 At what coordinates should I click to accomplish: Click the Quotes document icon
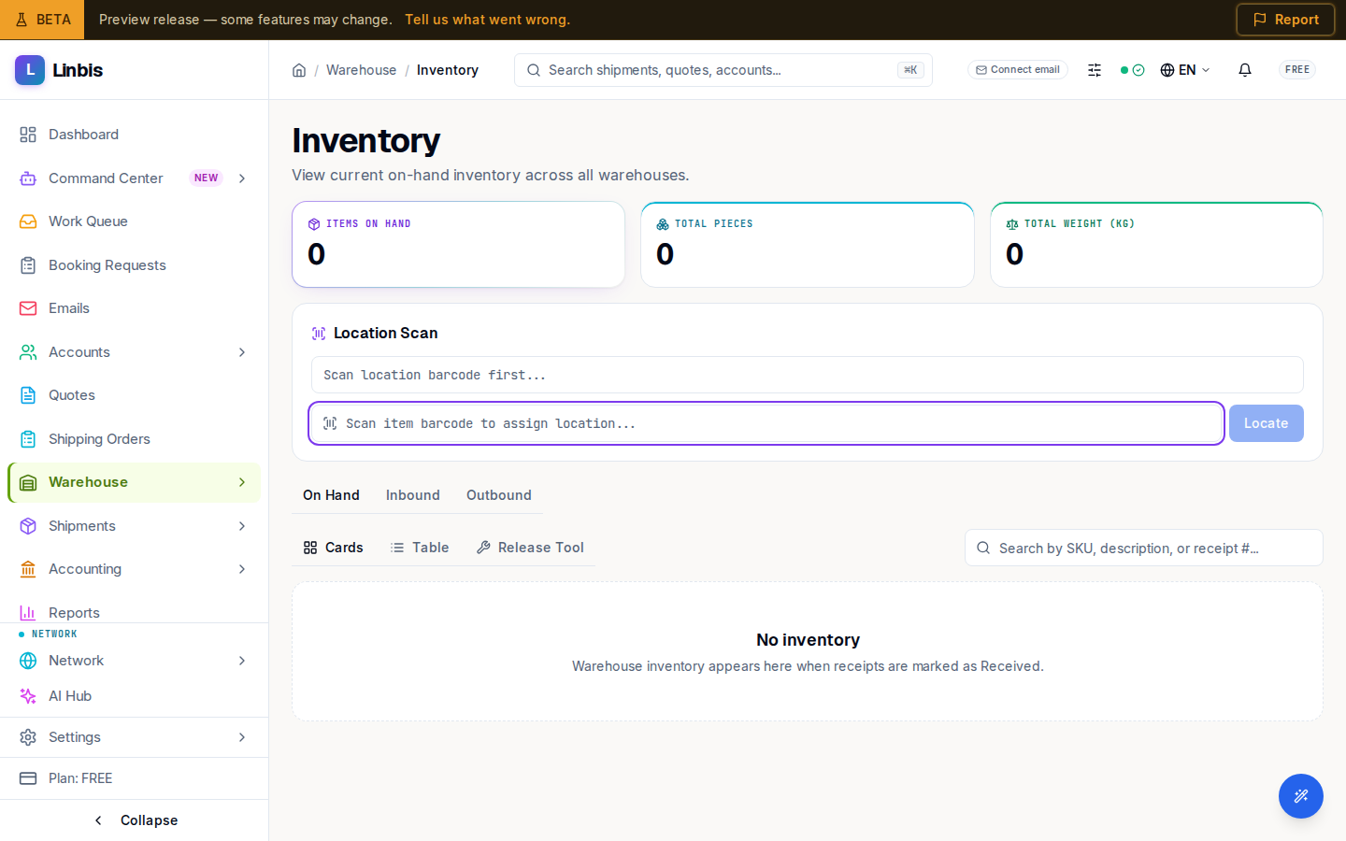coord(28,395)
